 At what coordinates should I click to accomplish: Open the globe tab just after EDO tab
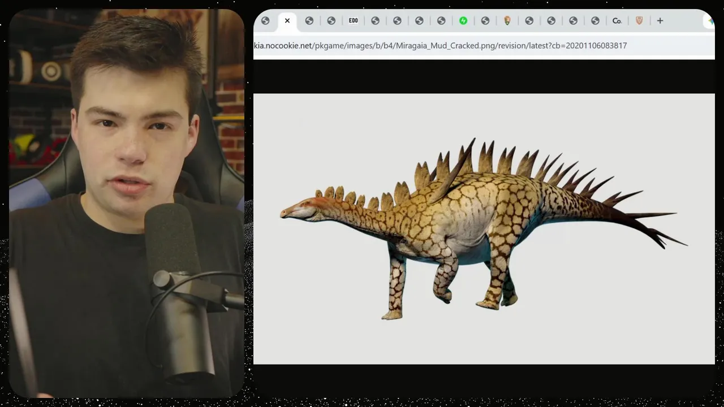375,21
